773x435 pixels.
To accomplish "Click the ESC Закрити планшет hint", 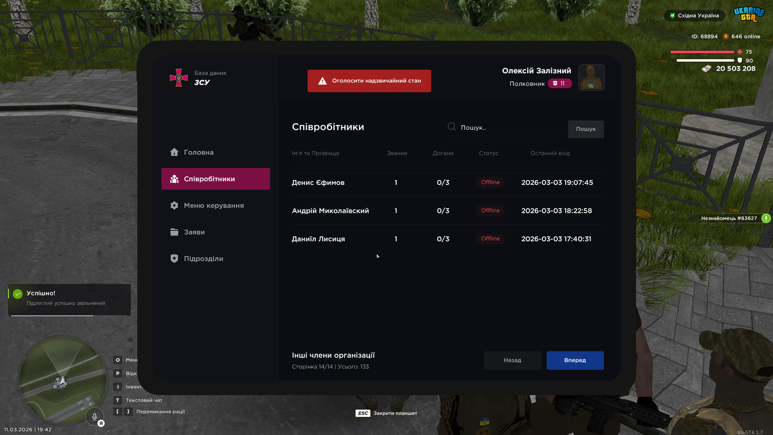I will coord(386,413).
